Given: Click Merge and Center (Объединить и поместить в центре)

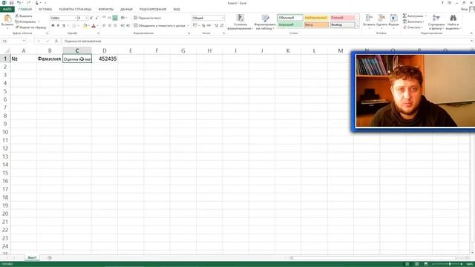Looking at the screenshot, I should (160, 26).
